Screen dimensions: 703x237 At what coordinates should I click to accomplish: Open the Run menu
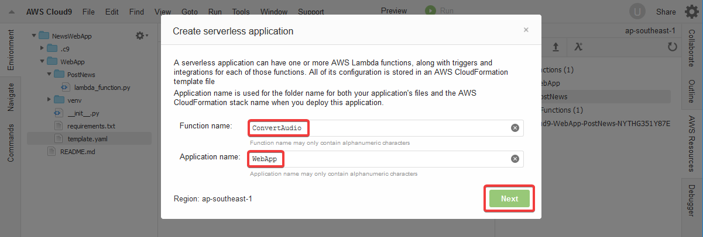pos(215,12)
